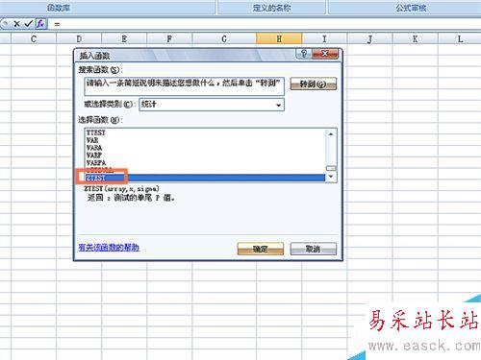Click the function list scrollbar thumb
Screen dimensions: 481x360
coord(331,168)
